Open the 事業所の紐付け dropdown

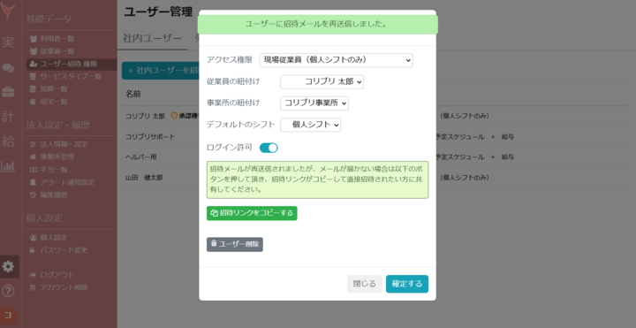point(314,103)
